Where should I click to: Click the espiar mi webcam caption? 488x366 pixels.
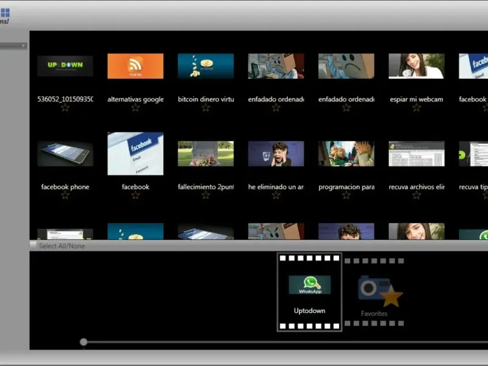click(417, 99)
